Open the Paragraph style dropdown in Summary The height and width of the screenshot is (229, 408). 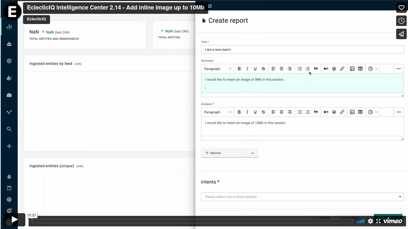click(x=217, y=68)
